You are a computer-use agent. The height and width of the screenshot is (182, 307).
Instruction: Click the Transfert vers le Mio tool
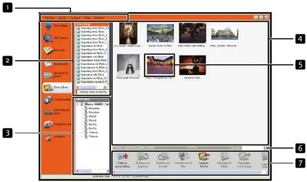coord(184,160)
